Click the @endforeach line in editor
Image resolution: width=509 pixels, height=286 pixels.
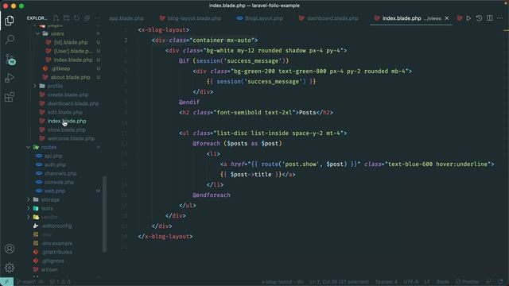[x=212, y=195]
